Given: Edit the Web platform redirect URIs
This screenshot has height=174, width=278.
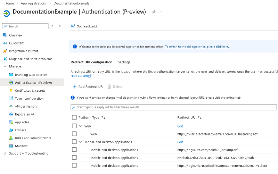Looking at the screenshot, I should (x=180, y=126).
